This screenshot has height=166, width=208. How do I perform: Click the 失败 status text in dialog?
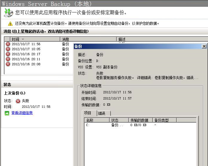(100, 73)
